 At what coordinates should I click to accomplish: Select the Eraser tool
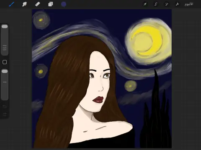38,4
